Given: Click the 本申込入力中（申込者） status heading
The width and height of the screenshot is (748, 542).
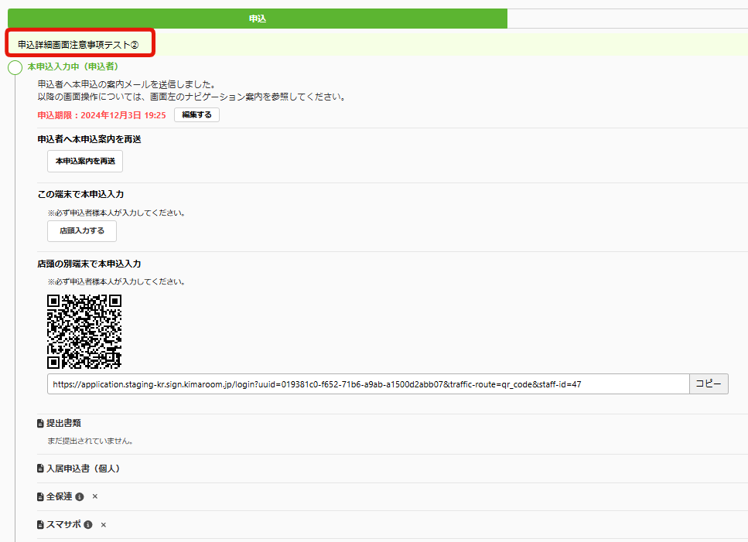Looking at the screenshot, I should pyautogui.click(x=73, y=66).
